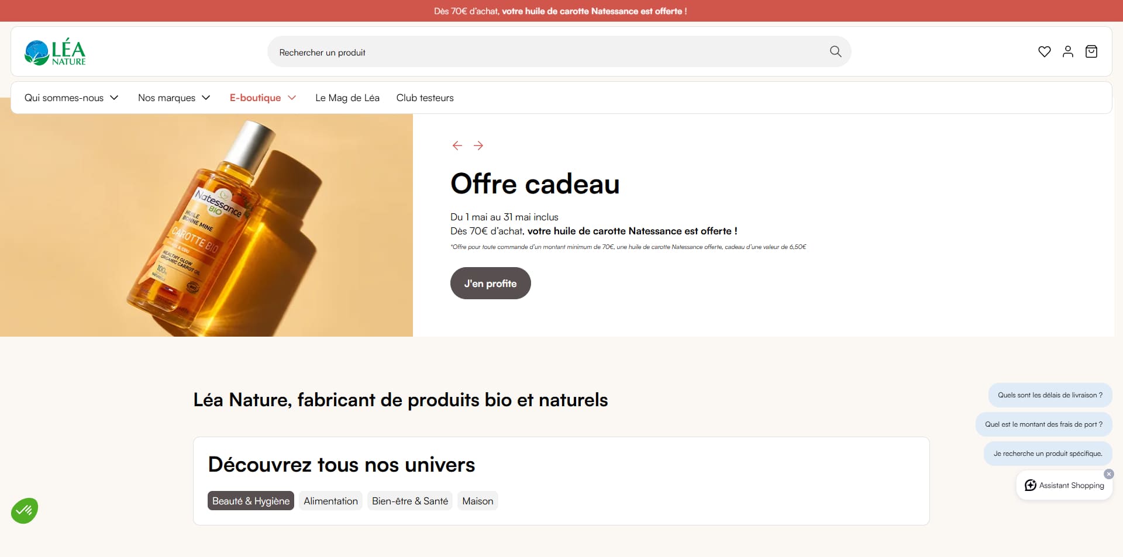Ask about montant des frais de port

click(x=1043, y=424)
